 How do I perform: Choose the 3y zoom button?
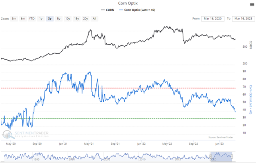coord(49,19)
